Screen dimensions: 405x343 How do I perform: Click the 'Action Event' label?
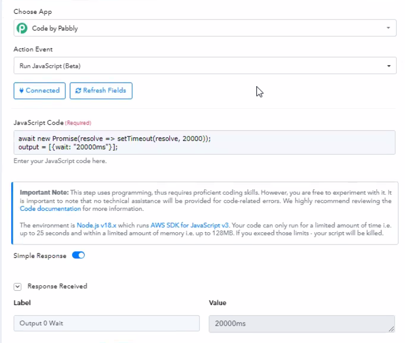(x=33, y=49)
